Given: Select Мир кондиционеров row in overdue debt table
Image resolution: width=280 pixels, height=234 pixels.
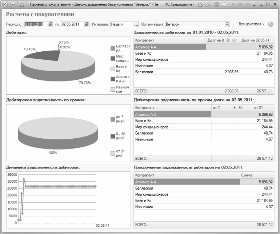Looking at the screenshot, I should 204,194.
